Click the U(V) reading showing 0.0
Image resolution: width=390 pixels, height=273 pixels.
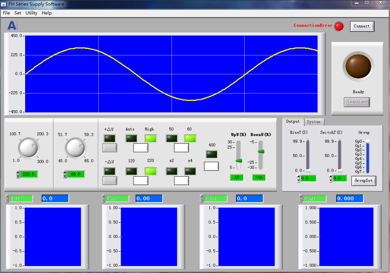pos(55,198)
